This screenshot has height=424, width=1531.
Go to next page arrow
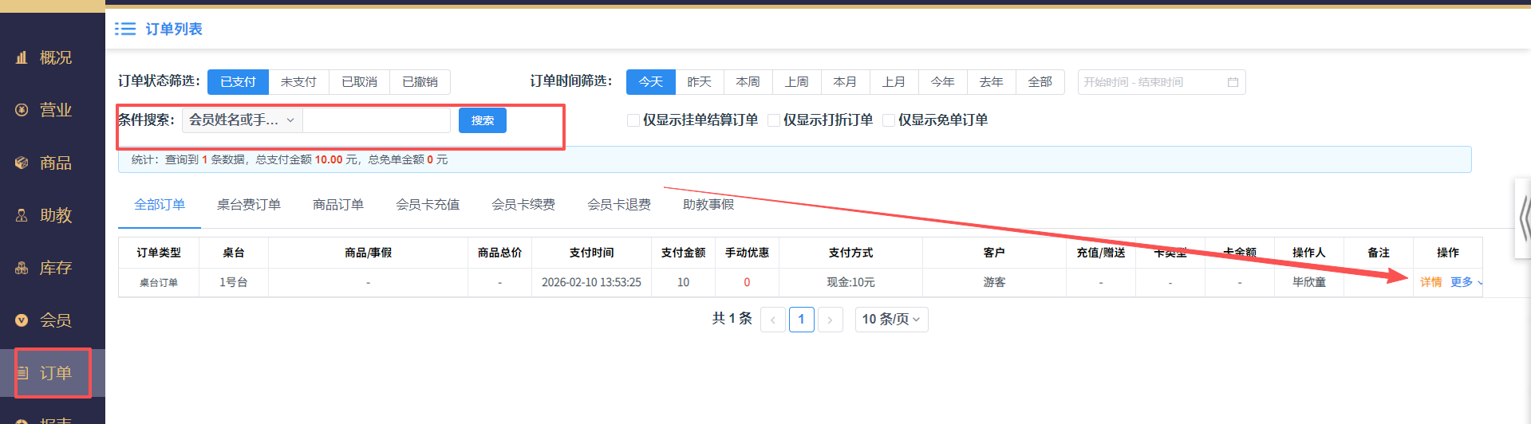click(x=831, y=320)
